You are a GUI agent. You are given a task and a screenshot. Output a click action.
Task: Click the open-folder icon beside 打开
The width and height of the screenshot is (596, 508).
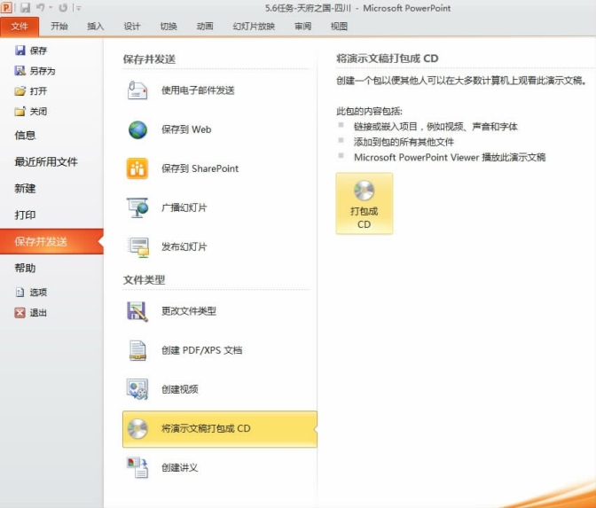[20, 90]
